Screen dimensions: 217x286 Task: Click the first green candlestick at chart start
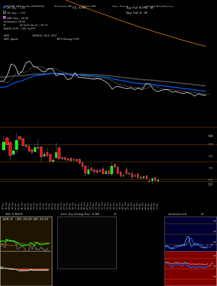(3, 146)
